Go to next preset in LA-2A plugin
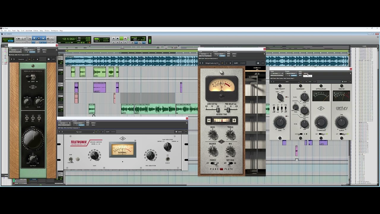The height and width of the screenshot is (214, 380). (62, 132)
